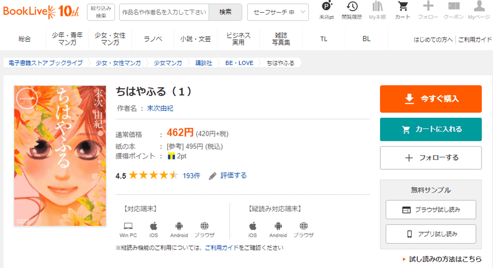Expand the セーフサーチ dropdown
Screen dimensions: 493x268
pyautogui.click(x=278, y=12)
